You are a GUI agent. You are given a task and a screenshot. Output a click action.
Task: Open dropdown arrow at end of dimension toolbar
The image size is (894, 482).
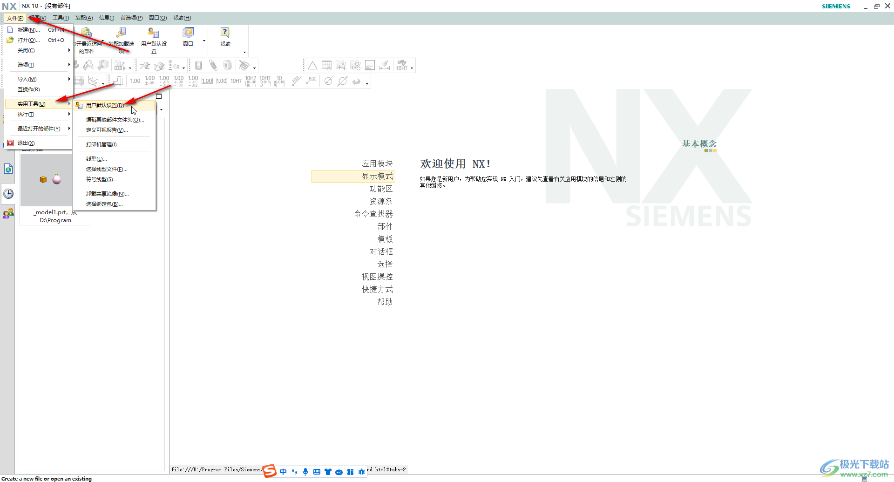pos(367,84)
